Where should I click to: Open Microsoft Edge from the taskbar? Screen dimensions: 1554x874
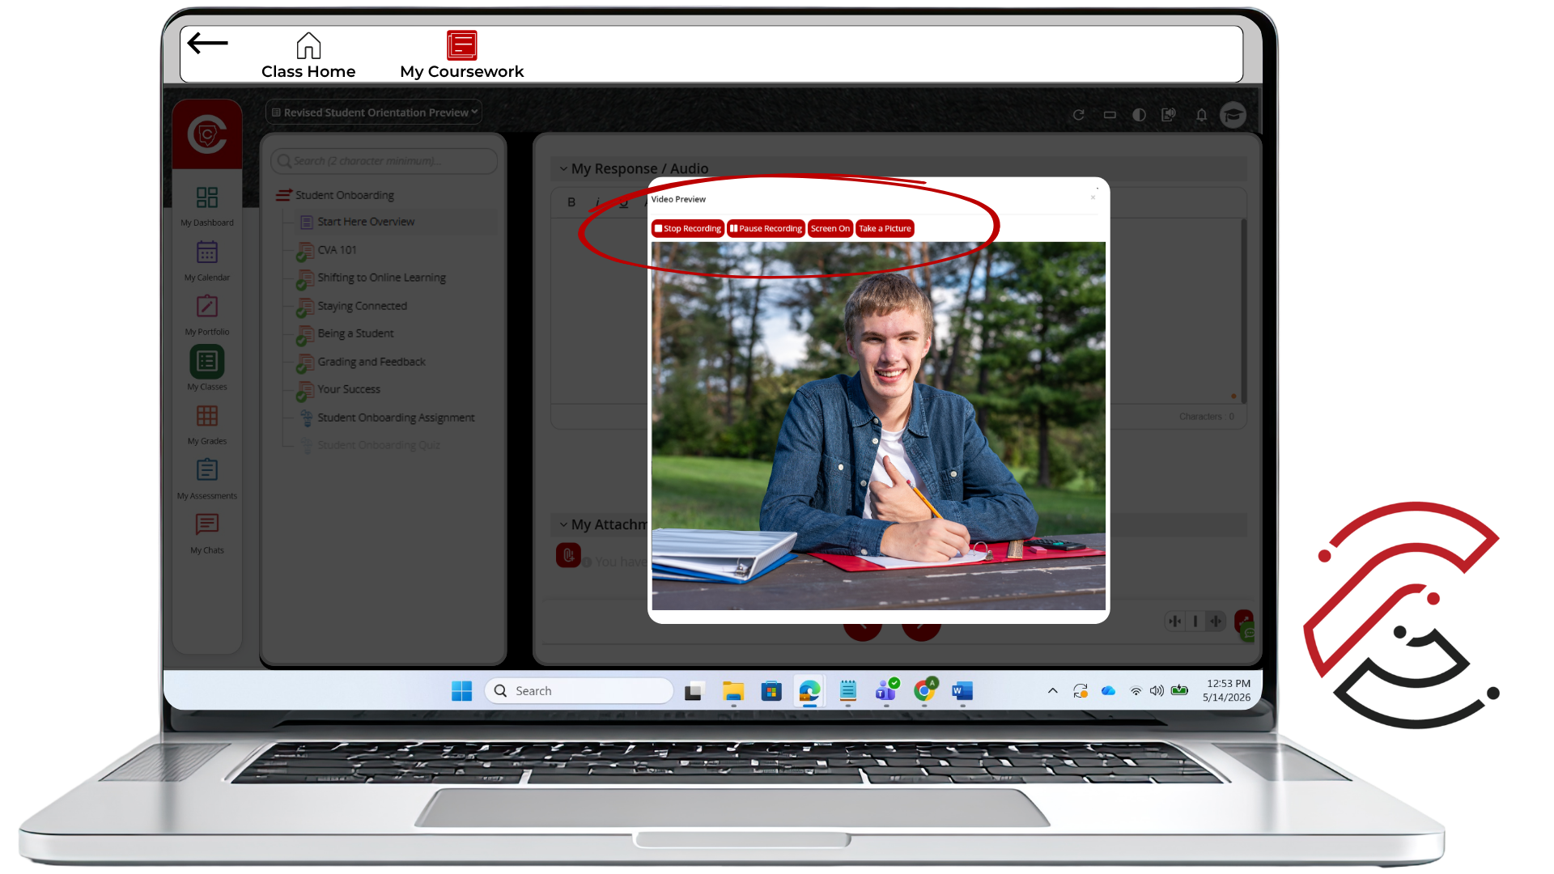tap(809, 691)
